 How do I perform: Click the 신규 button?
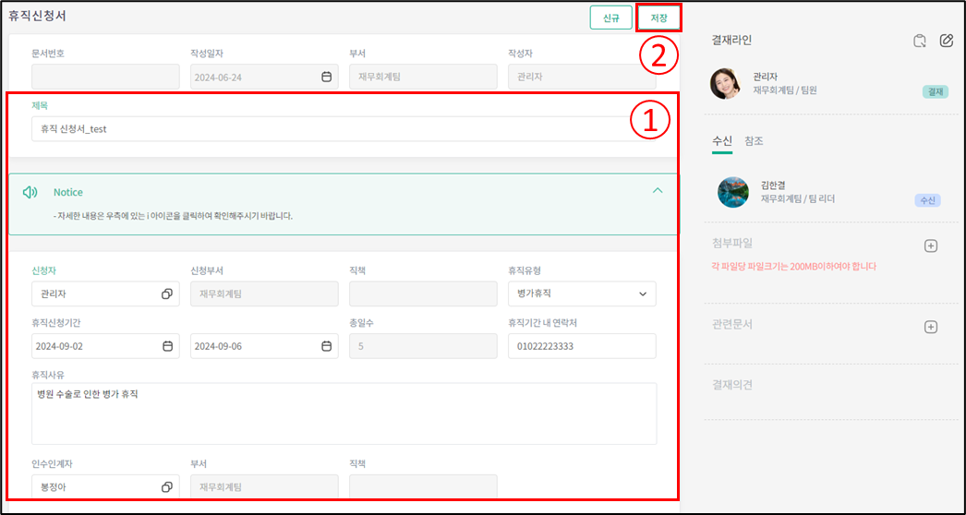pyautogui.click(x=610, y=18)
